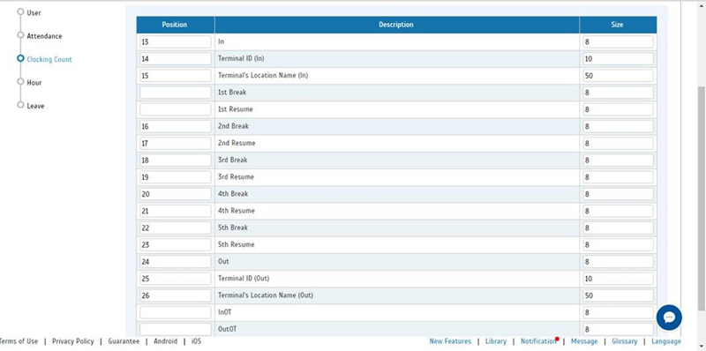Go to the Leave step
This screenshot has width=706, height=351.
pos(35,106)
